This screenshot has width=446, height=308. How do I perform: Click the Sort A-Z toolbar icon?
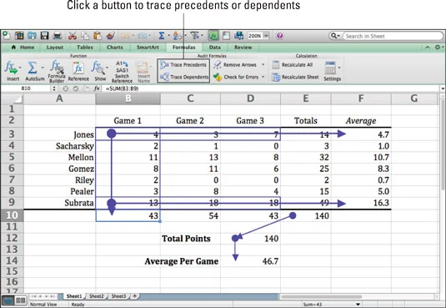[177, 36]
